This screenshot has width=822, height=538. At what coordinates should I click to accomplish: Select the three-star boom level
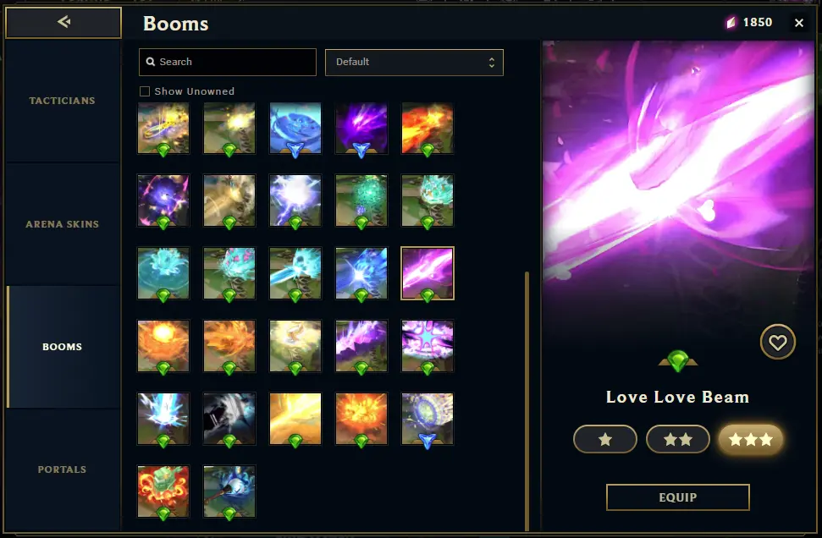751,439
